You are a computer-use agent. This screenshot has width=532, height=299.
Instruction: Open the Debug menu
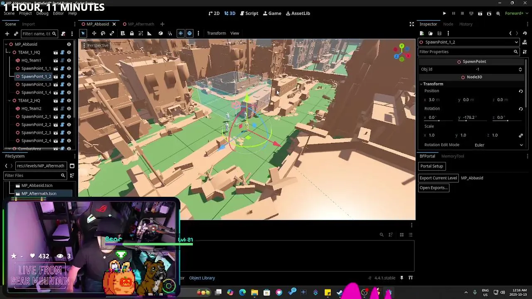(42, 13)
